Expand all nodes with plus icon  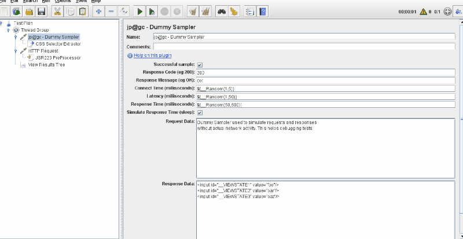tap(98, 12)
